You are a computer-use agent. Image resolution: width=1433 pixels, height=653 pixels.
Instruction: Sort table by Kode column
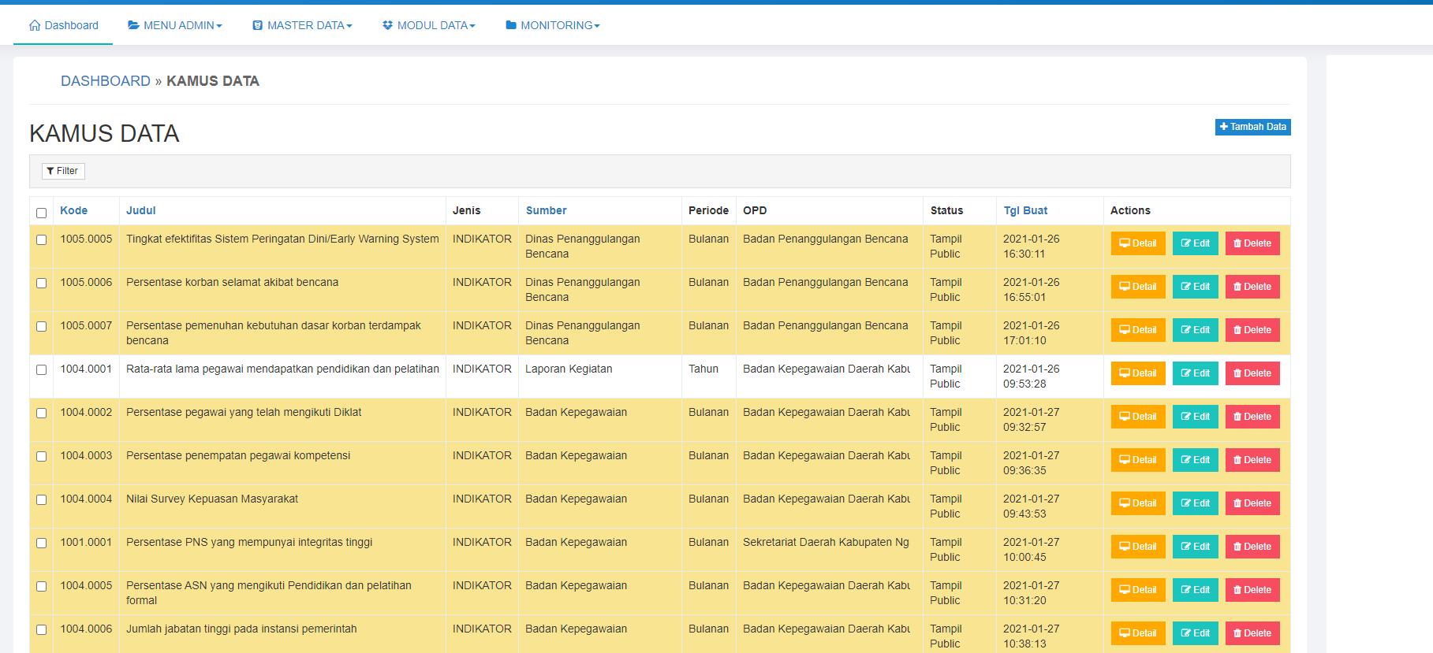(73, 210)
